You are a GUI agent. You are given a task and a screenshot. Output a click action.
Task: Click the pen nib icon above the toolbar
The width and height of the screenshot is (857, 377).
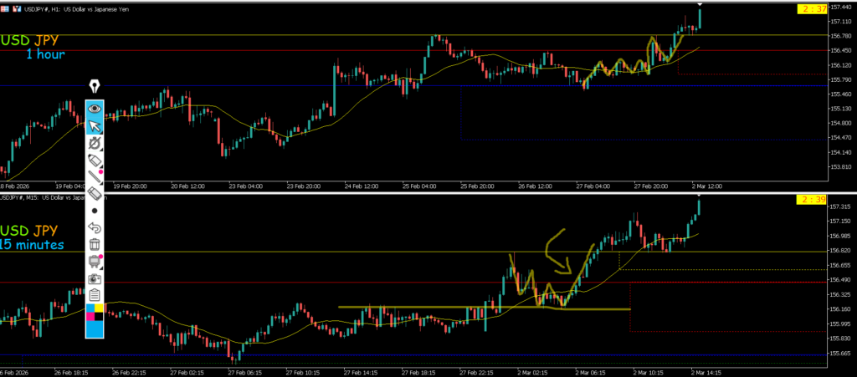tap(95, 87)
